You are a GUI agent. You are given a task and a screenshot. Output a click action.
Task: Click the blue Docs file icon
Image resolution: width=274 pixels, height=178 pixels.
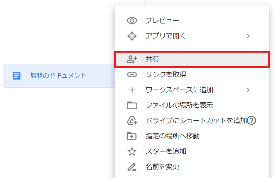point(17,76)
